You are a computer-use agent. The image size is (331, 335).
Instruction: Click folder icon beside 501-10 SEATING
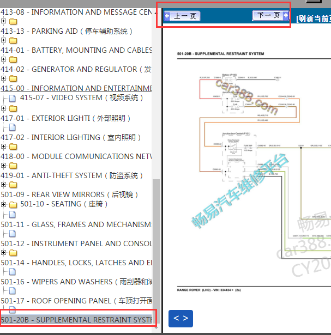tap(13, 205)
